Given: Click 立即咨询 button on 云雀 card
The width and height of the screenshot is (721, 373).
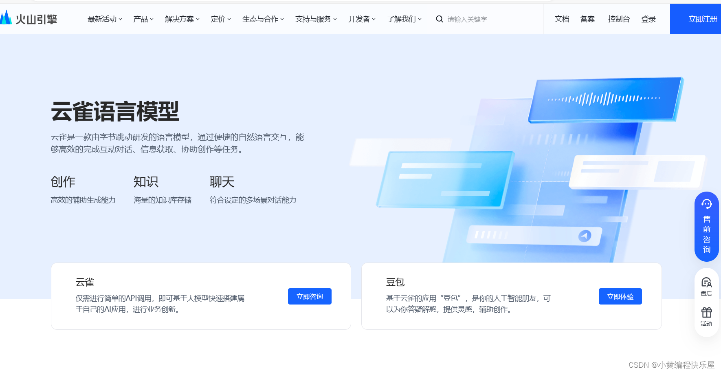Looking at the screenshot, I should pyautogui.click(x=310, y=296).
